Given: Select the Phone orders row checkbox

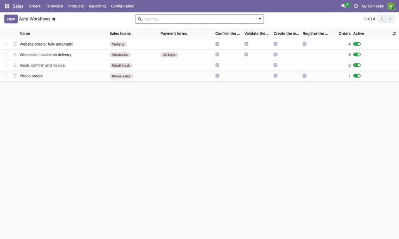Looking at the screenshot, I should point(6,76).
